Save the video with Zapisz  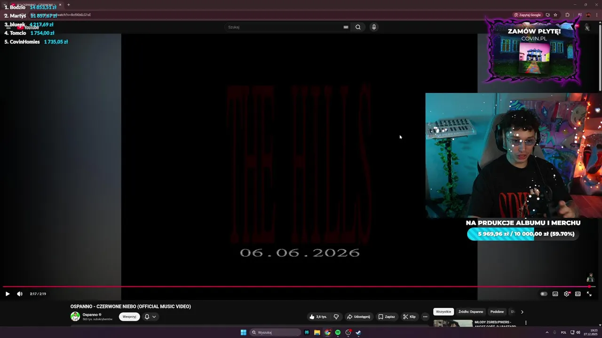(387, 317)
